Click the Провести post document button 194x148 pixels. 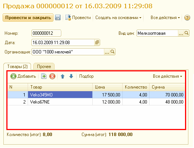pyautogui.click(x=78, y=18)
